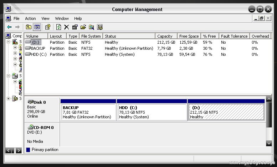
Task: Select the HDD (C:) volume name in list
Action: click(39, 54)
